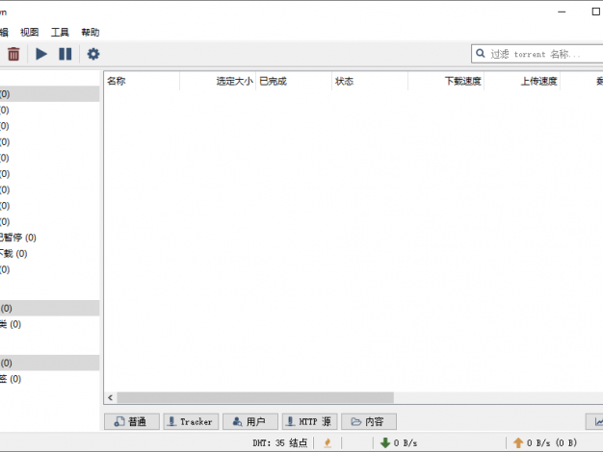Click the horizontal scrollbar thumb of torrent list
Screen dimensions: 603x452
pyautogui.click(x=255, y=397)
